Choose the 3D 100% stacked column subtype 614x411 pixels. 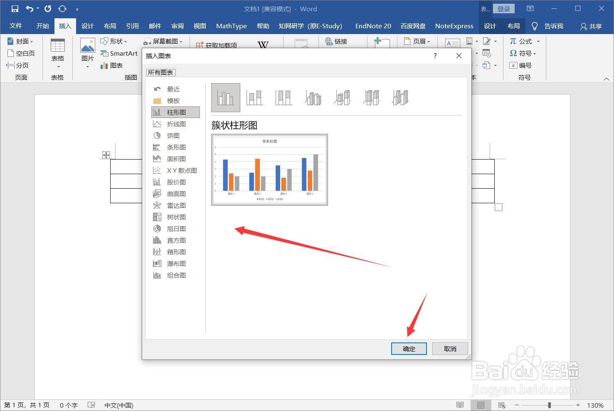371,98
